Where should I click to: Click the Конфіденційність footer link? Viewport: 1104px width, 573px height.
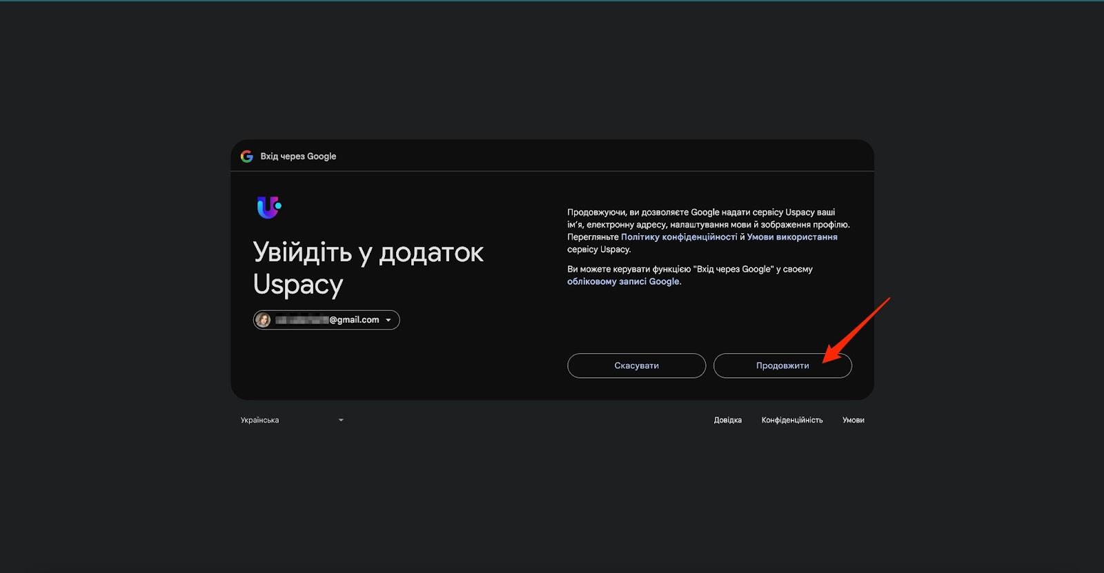(792, 420)
